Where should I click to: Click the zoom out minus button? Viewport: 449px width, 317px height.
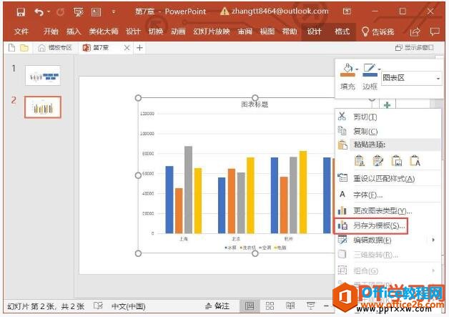click(x=326, y=306)
